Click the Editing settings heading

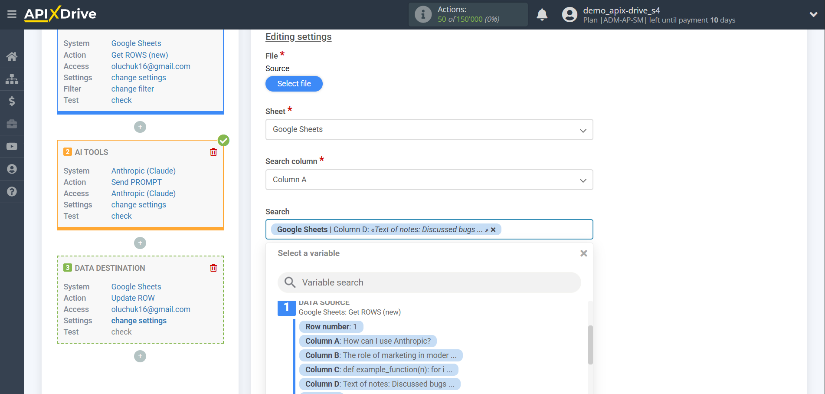click(x=298, y=37)
